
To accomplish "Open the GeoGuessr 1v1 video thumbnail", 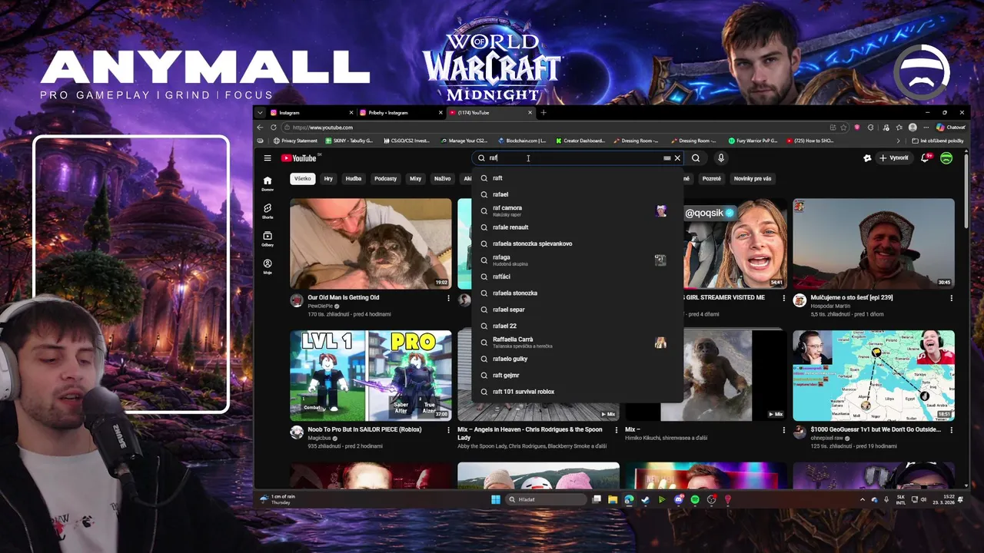I will 873,376.
